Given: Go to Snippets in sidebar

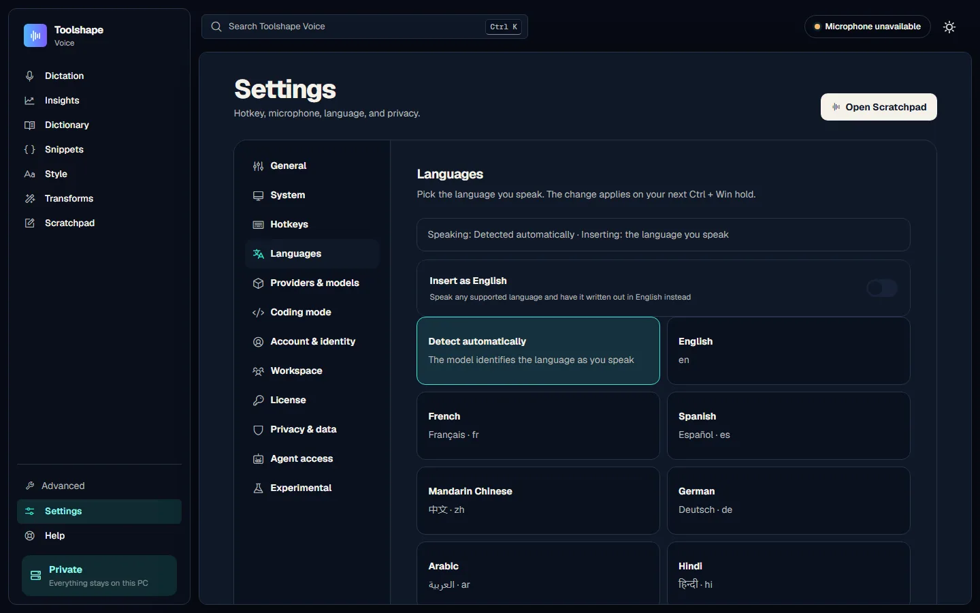Looking at the screenshot, I should pos(99,149).
